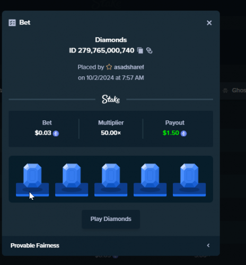Click the Ethereum icon next to payout
Viewport: 246px width, 265px height.
tap(183, 134)
